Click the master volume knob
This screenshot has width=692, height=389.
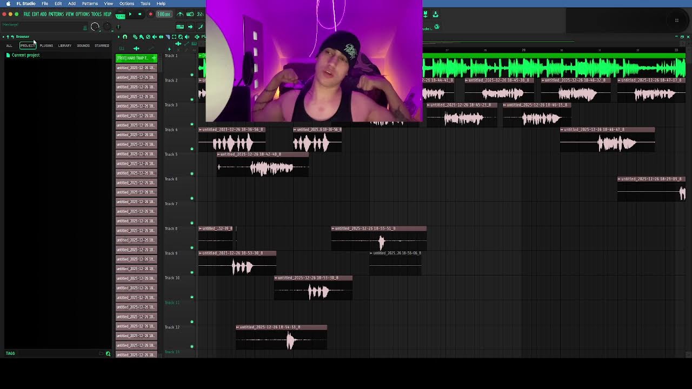tap(95, 26)
